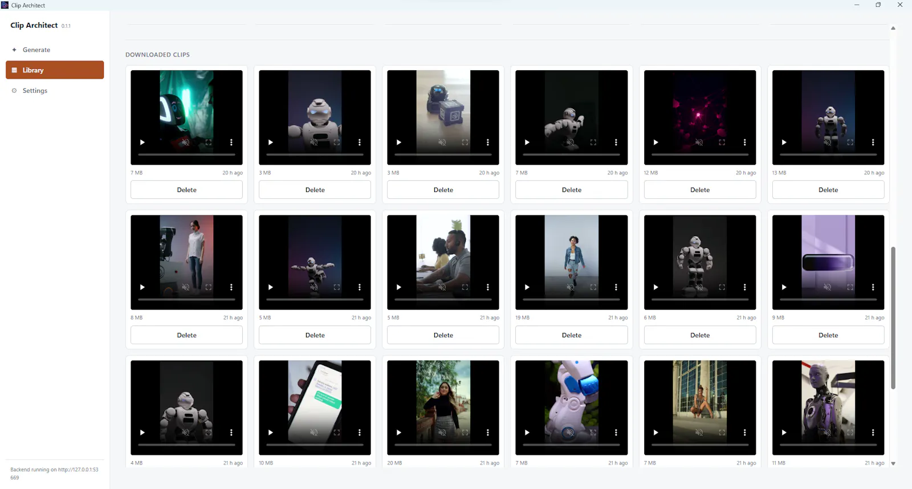This screenshot has height=489, width=912.
Task: Play the pink particles clip (12 MB)
Action: [x=655, y=142]
